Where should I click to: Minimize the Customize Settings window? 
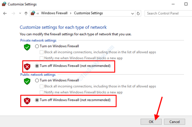(173, 4)
